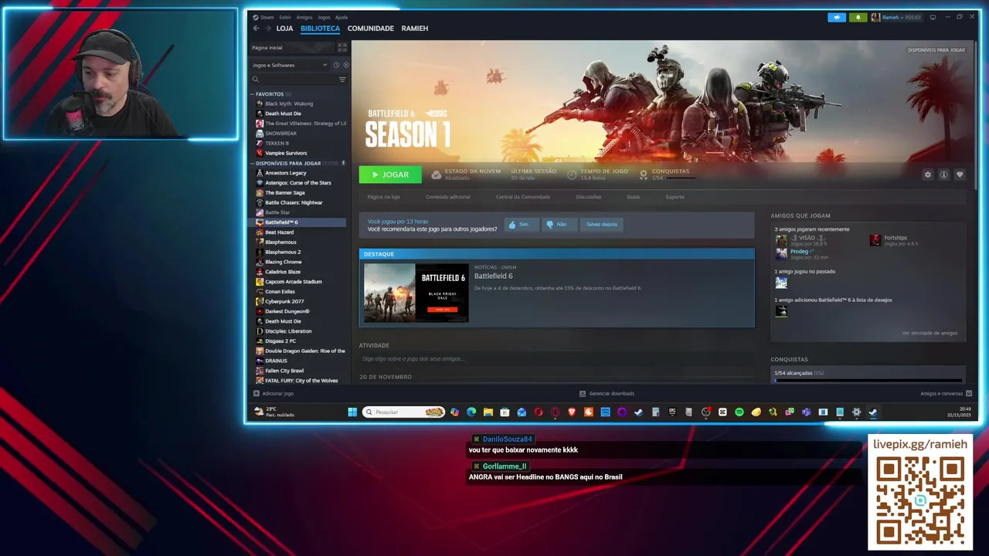Open the Guias tab

[x=633, y=197]
